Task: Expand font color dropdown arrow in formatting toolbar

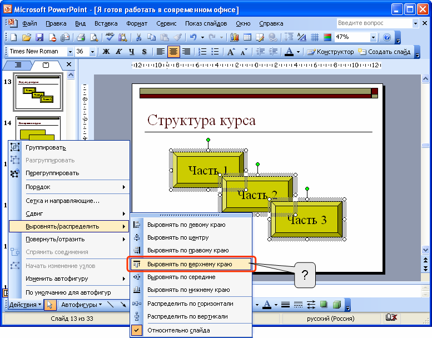Action: pyautogui.click(x=298, y=52)
